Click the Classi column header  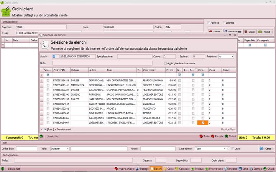click(215, 70)
